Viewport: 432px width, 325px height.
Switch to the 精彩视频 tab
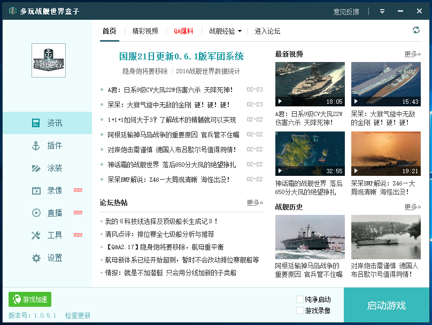click(145, 31)
